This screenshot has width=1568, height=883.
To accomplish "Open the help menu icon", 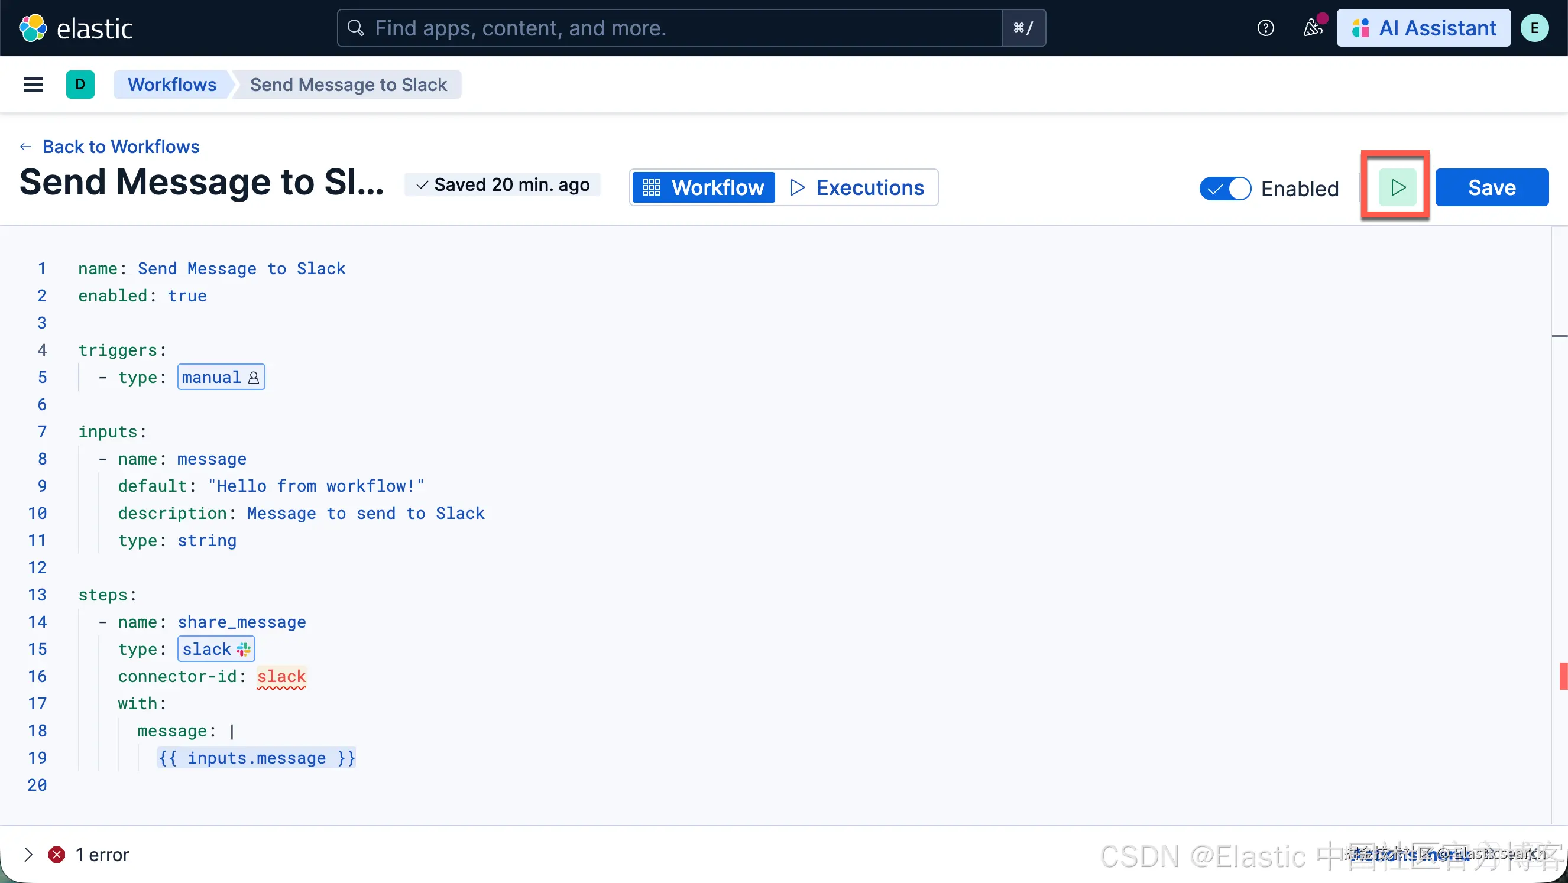I will (1265, 28).
